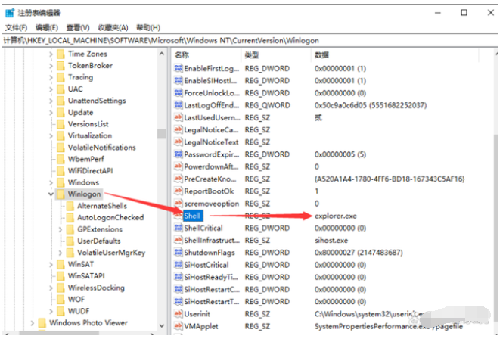Click the Shell value's string icon
Image resolution: width=503 pixels, height=339 pixels.
point(178,216)
